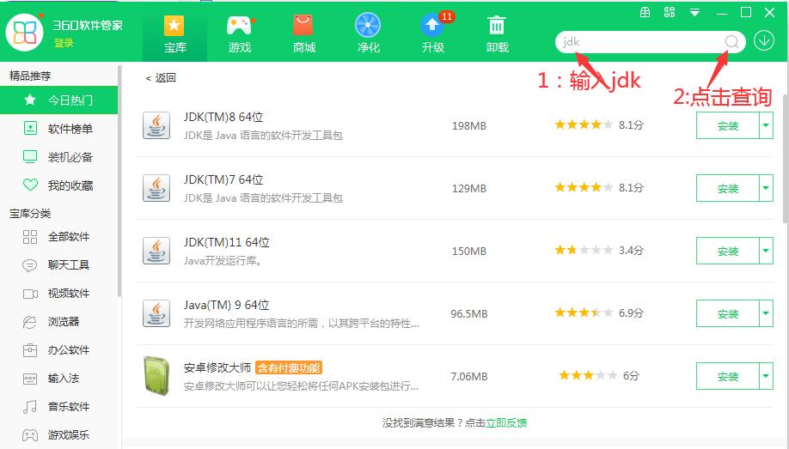Open the 游戏 tab

[x=240, y=34]
